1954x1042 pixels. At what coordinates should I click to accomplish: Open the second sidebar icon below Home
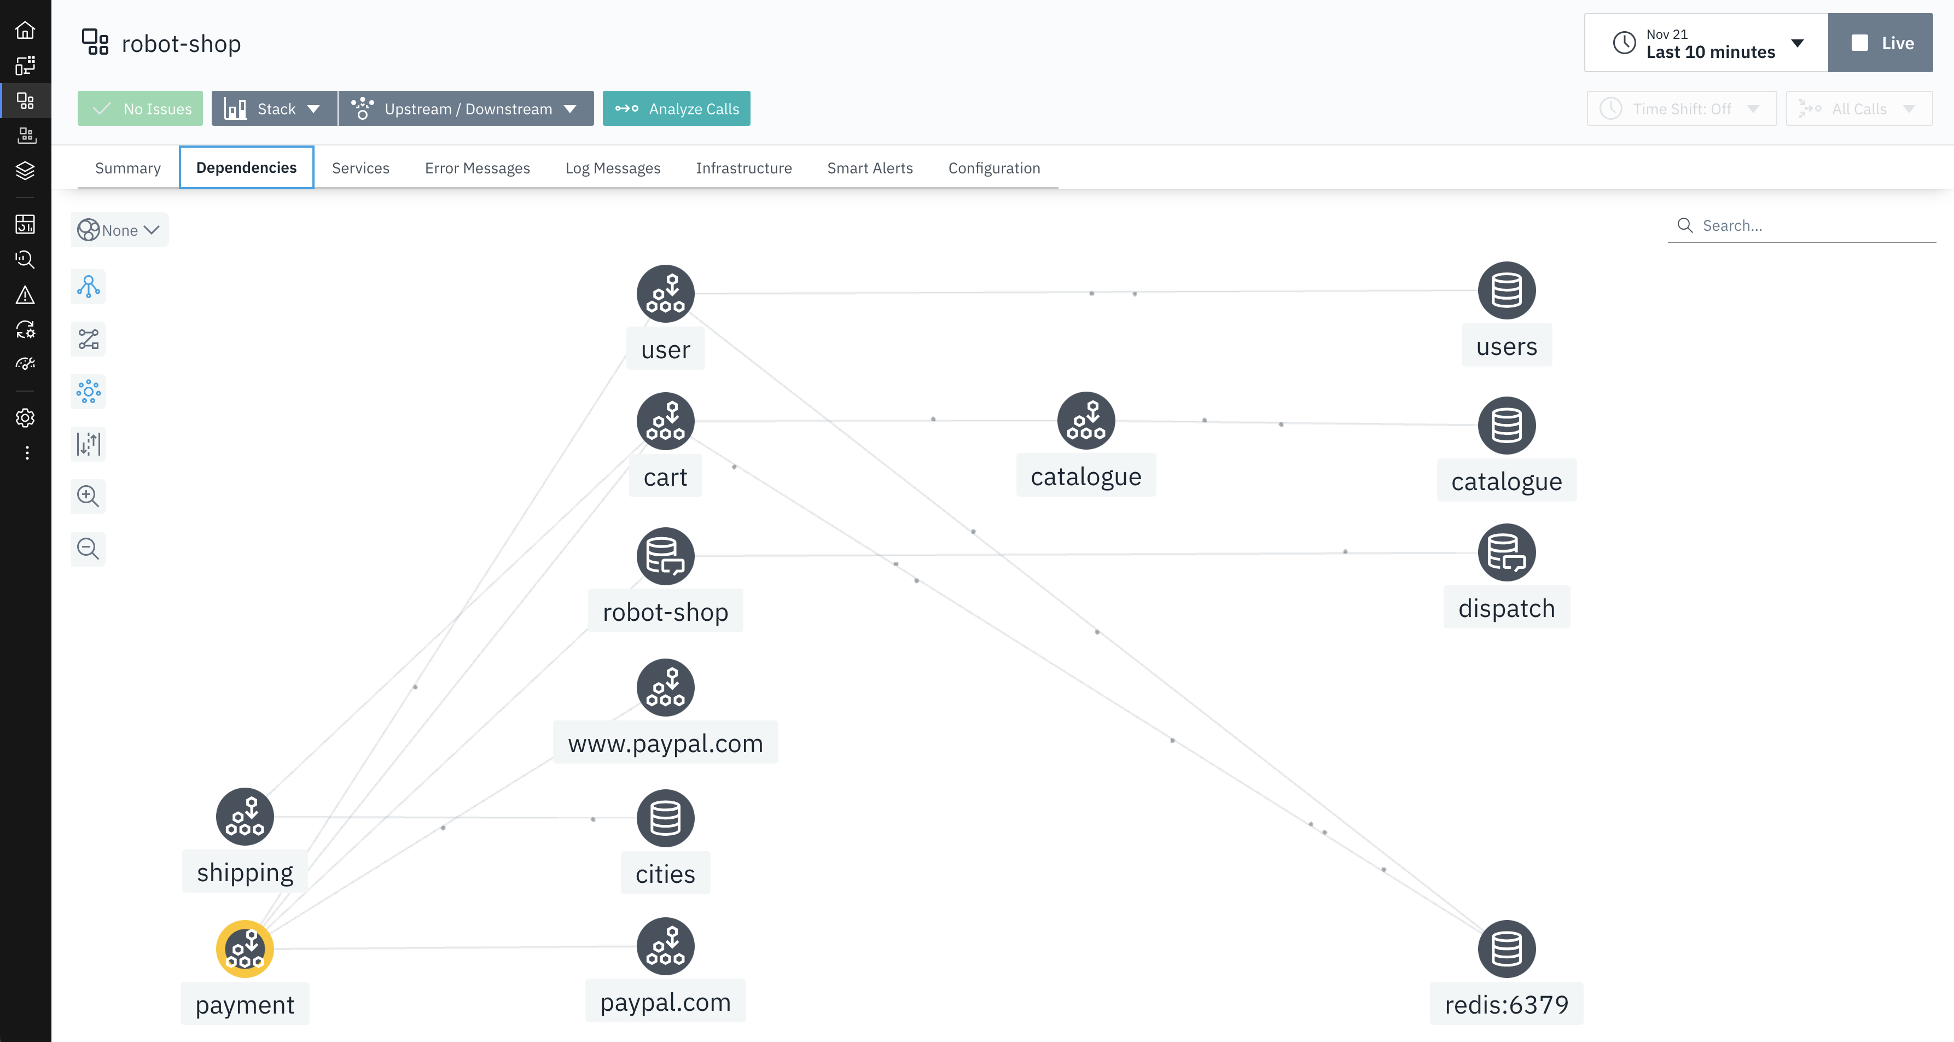[25, 65]
